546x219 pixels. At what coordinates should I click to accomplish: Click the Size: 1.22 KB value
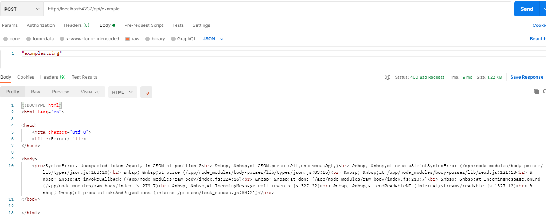pyautogui.click(x=490, y=77)
